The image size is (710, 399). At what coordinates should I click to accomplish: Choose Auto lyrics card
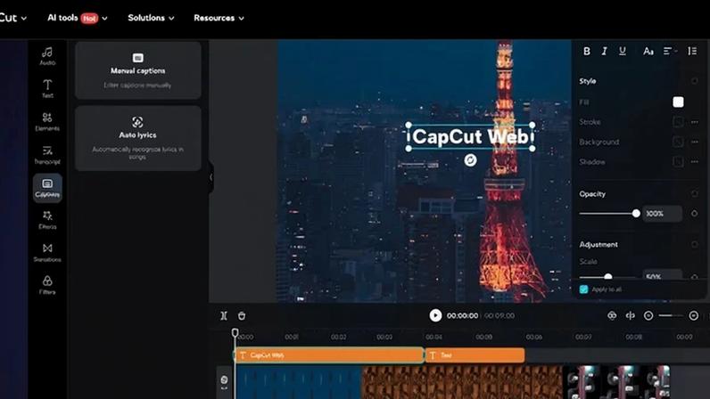tap(138, 138)
